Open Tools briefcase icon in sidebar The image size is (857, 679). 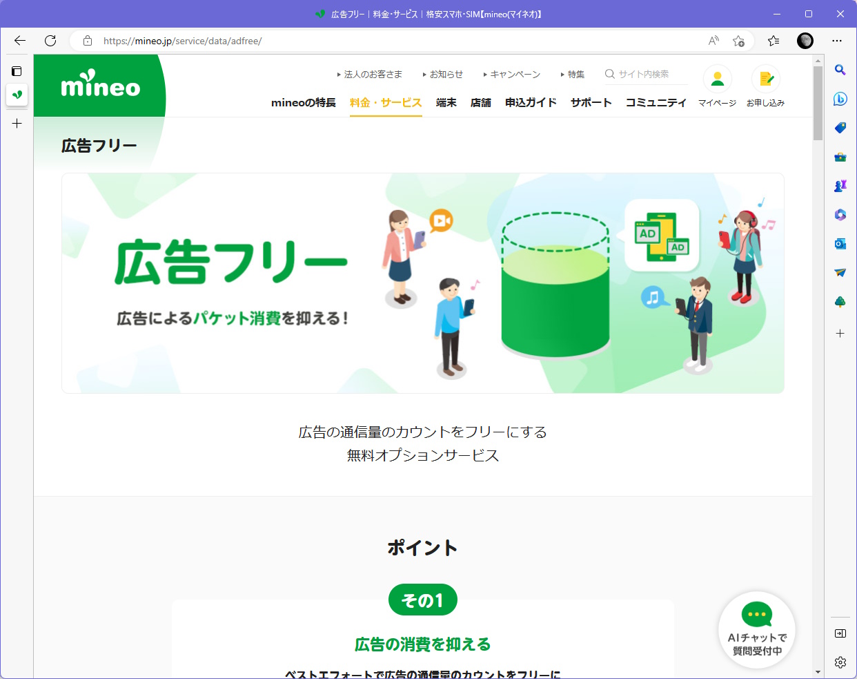click(840, 157)
